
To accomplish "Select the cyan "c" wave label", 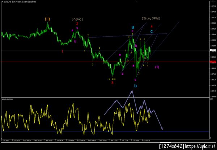I will [152, 32].
